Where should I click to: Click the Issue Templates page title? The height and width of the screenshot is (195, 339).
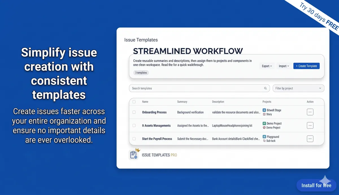pyautogui.click(x=141, y=40)
